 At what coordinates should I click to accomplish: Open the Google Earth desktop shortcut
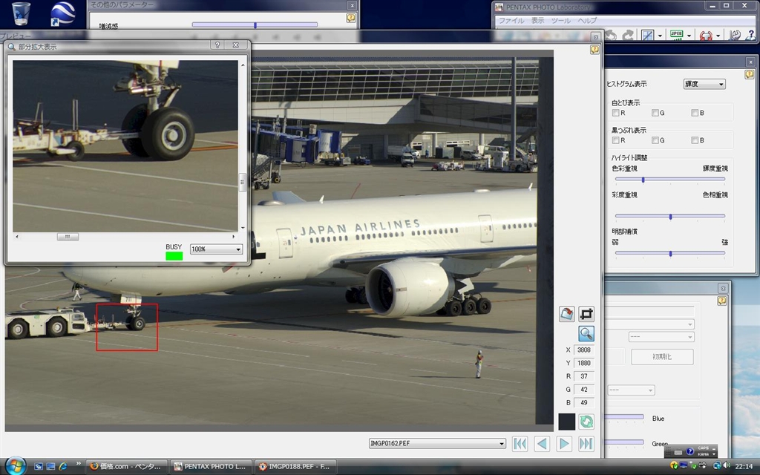tap(63, 14)
